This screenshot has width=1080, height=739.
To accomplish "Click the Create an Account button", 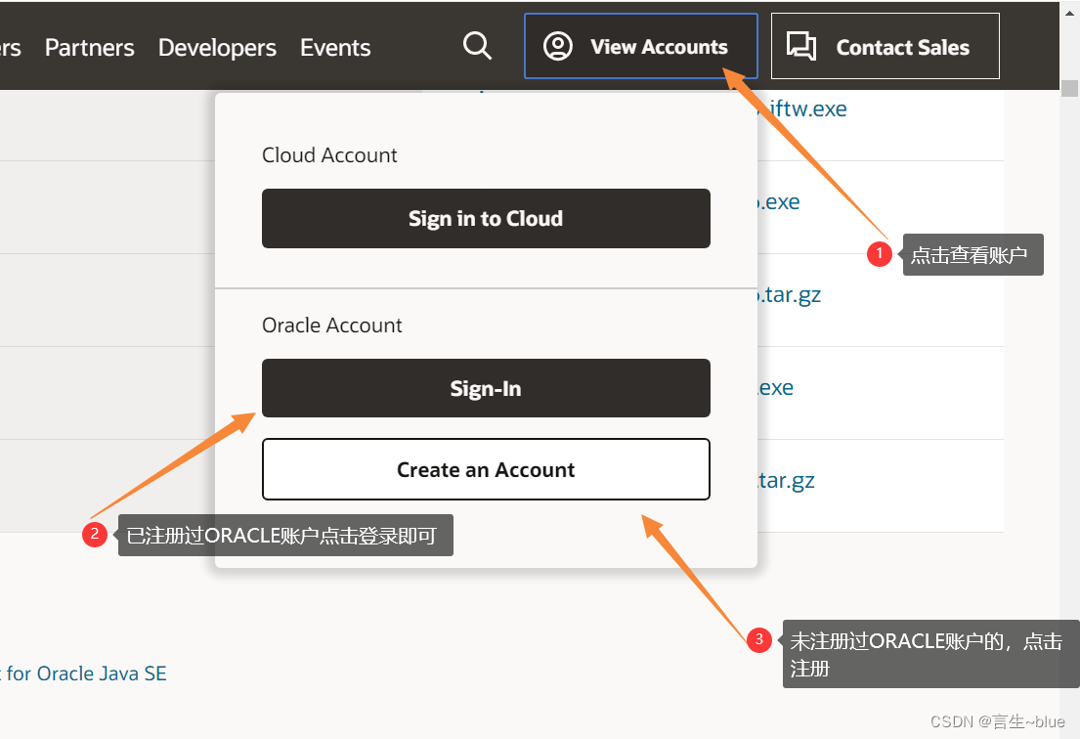I will (x=486, y=469).
